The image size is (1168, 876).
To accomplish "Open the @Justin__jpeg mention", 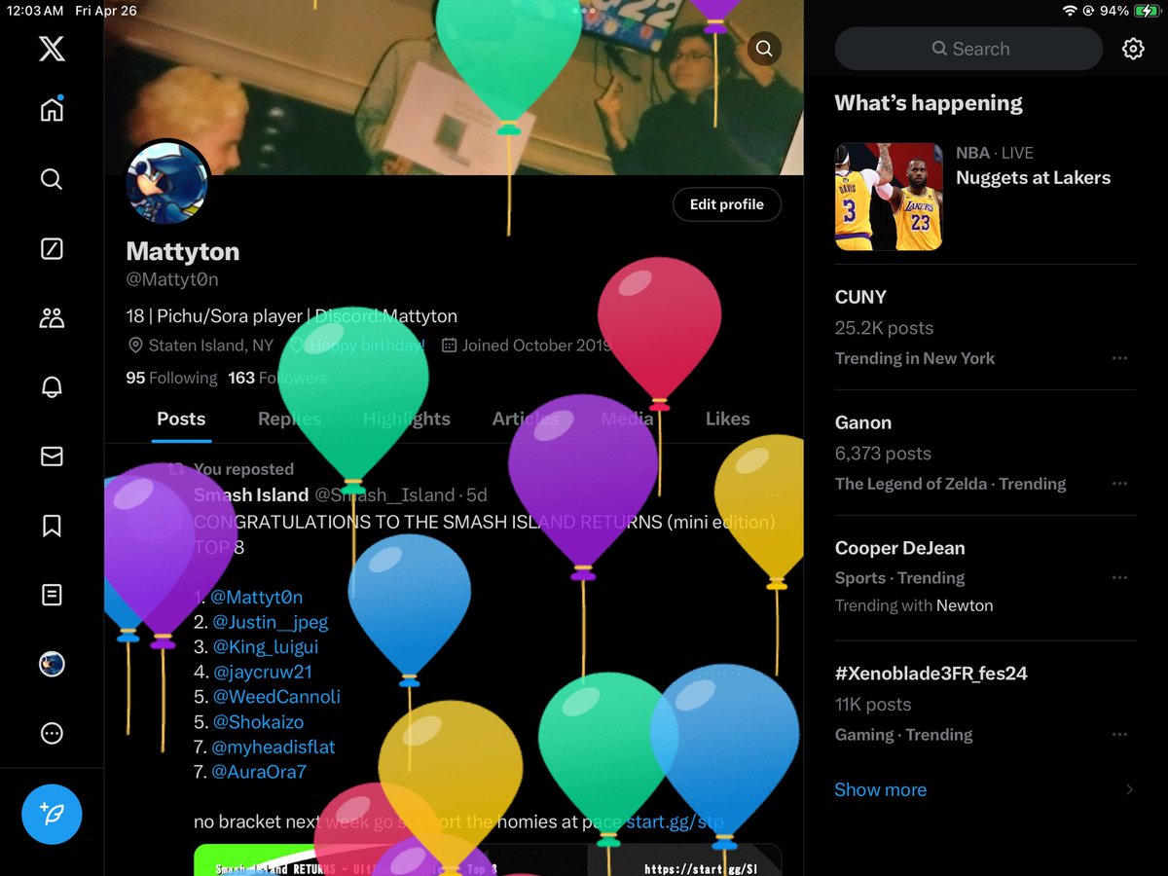I will (x=270, y=622).
